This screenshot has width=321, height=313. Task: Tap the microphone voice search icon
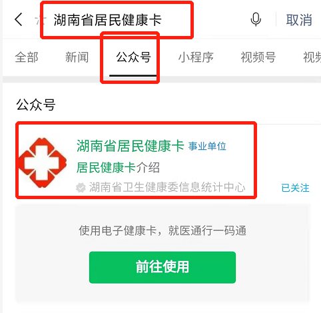coord(256,19)
